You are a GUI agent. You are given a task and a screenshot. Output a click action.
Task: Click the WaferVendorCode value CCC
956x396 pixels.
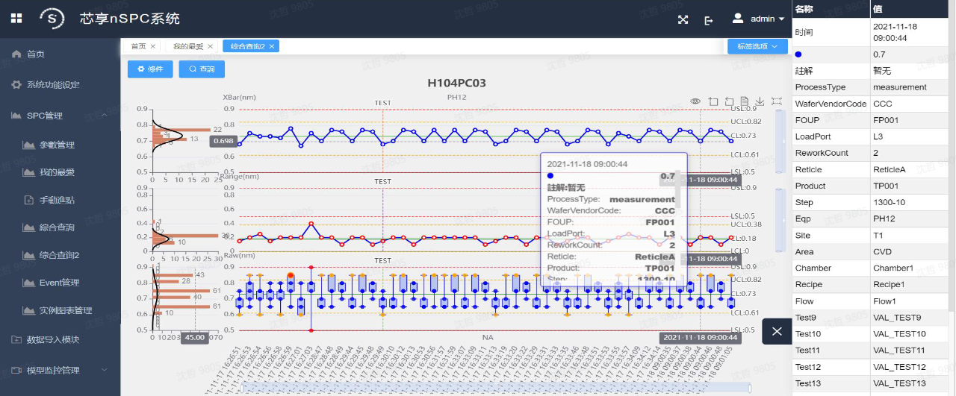pyautogui.click(x=882, y=104)
